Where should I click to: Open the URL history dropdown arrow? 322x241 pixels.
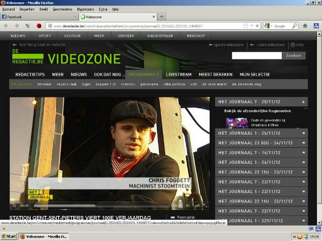(x=252, y=26)
